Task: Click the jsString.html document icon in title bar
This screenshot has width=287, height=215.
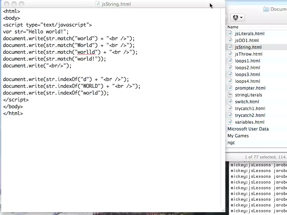Action: coord(98,4)
